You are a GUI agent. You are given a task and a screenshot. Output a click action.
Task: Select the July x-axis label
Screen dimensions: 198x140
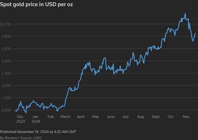[126, 117]
